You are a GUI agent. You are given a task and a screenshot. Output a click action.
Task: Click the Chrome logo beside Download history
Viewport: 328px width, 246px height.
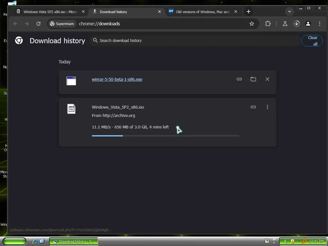pyautogui.click(x=19, y=40)
